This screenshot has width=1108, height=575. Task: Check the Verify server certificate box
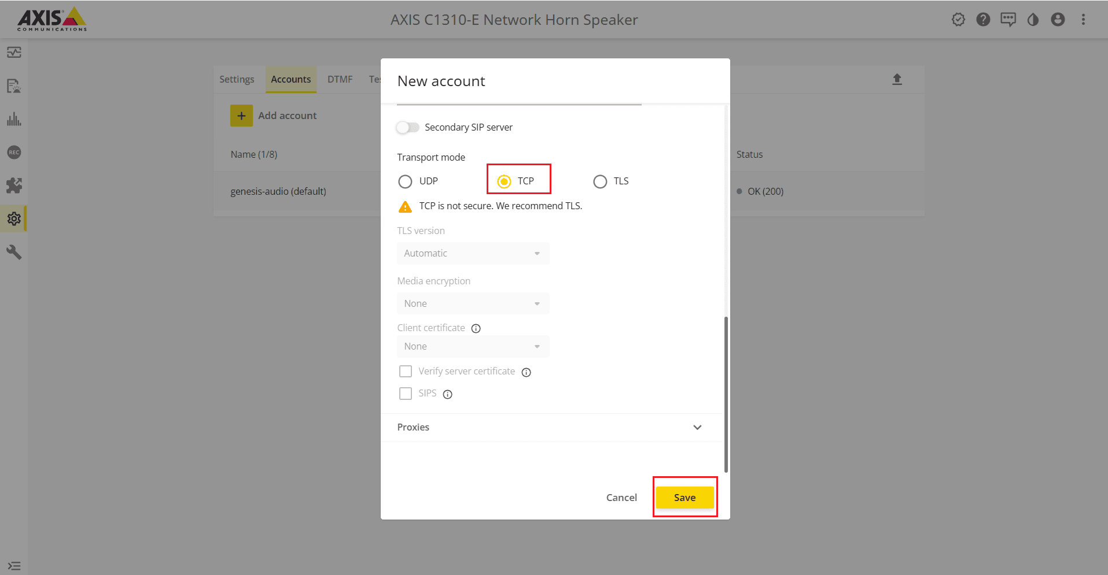click(406, 371)
